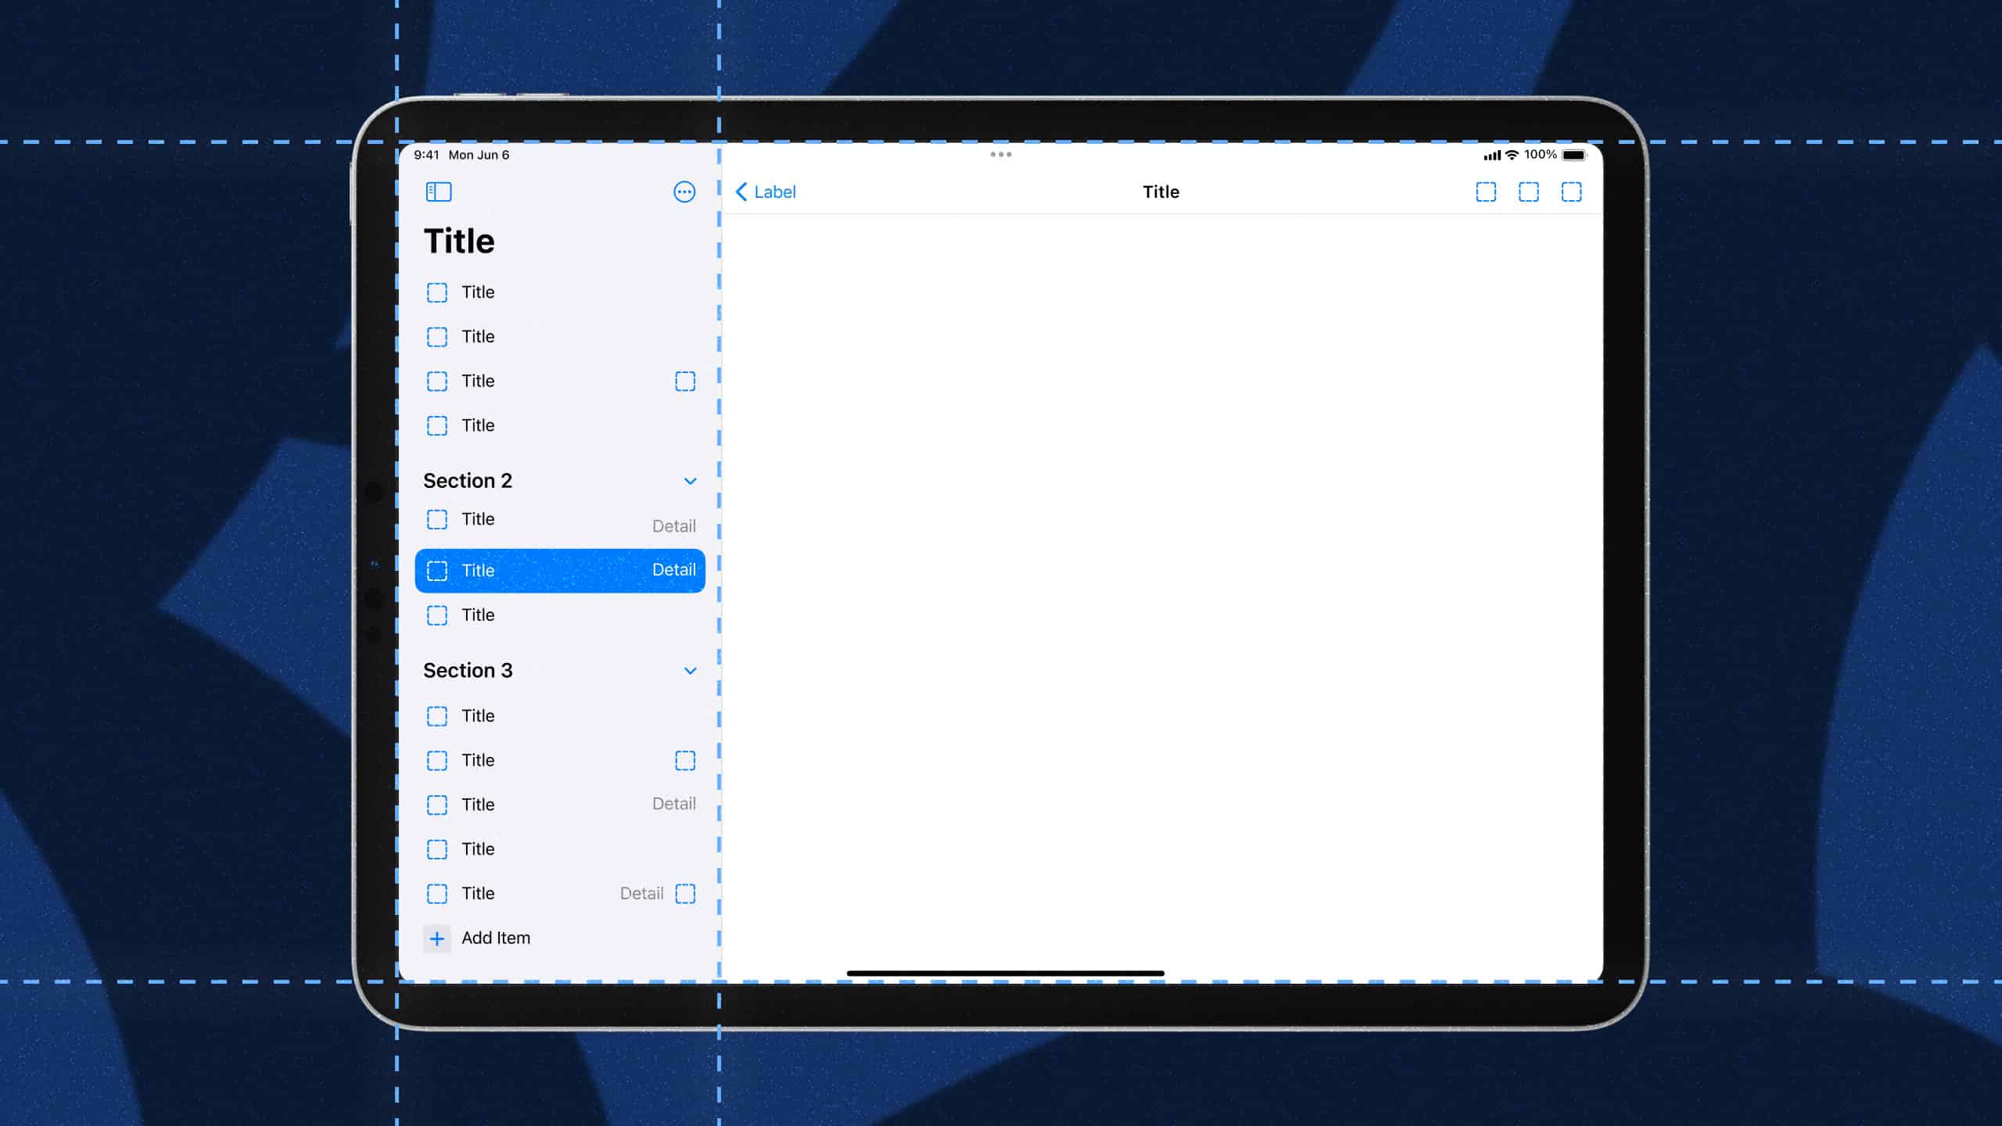
Task: Tap the black home indicator bar at the bottom
Action: pos(1005,974)
